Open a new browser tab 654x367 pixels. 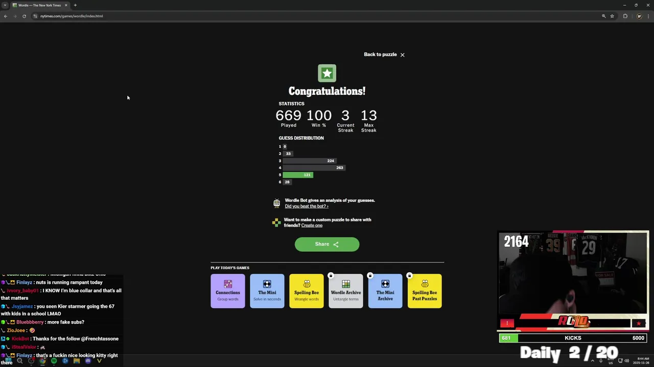(75, 5)
